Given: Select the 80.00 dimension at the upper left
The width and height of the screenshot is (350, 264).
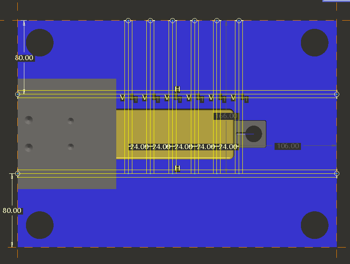Looking at the screenshot, I should tap(24, 58).
